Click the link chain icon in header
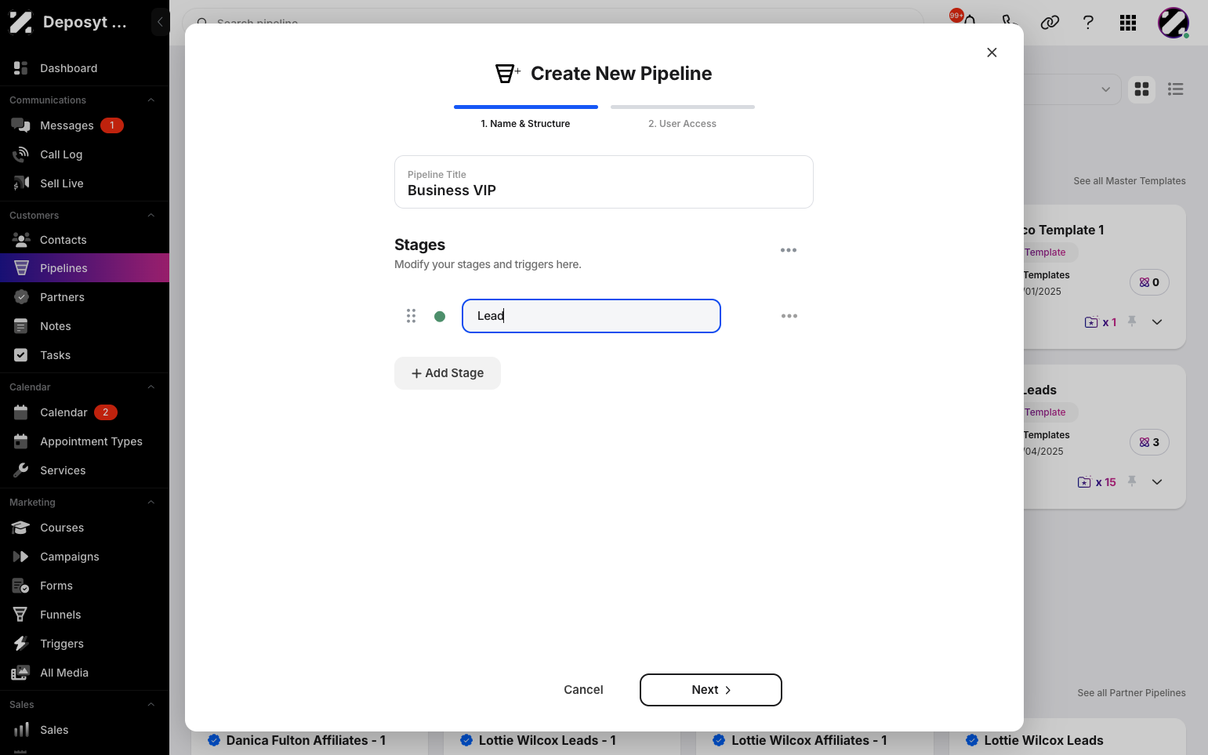This screenshot has height=755, width=1208. tap(1050, 23)
